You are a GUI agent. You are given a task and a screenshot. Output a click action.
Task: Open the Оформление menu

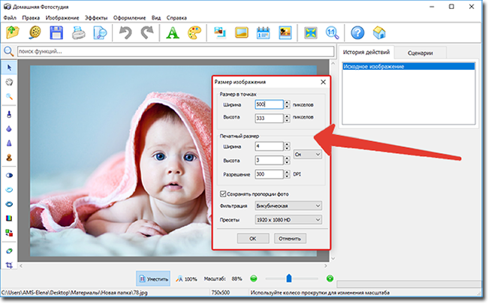(129, 18)
